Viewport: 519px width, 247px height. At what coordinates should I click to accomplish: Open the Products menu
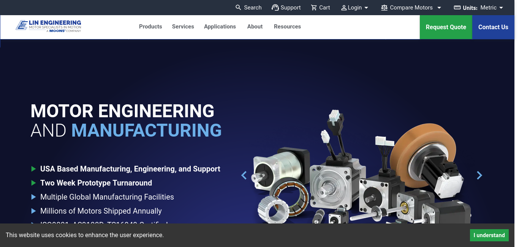[150, 27]
